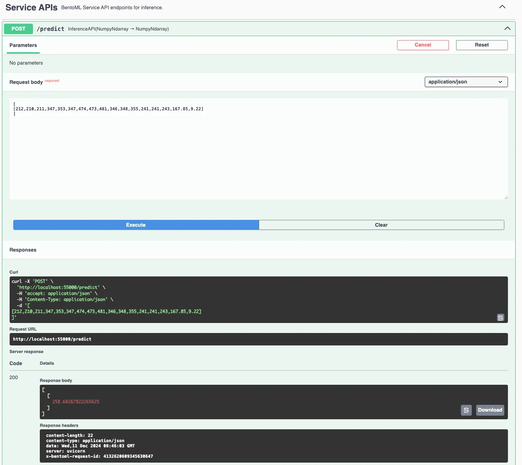Click the date header line
The width and height of the screenshot is (522, 465).
click(90, 446)
